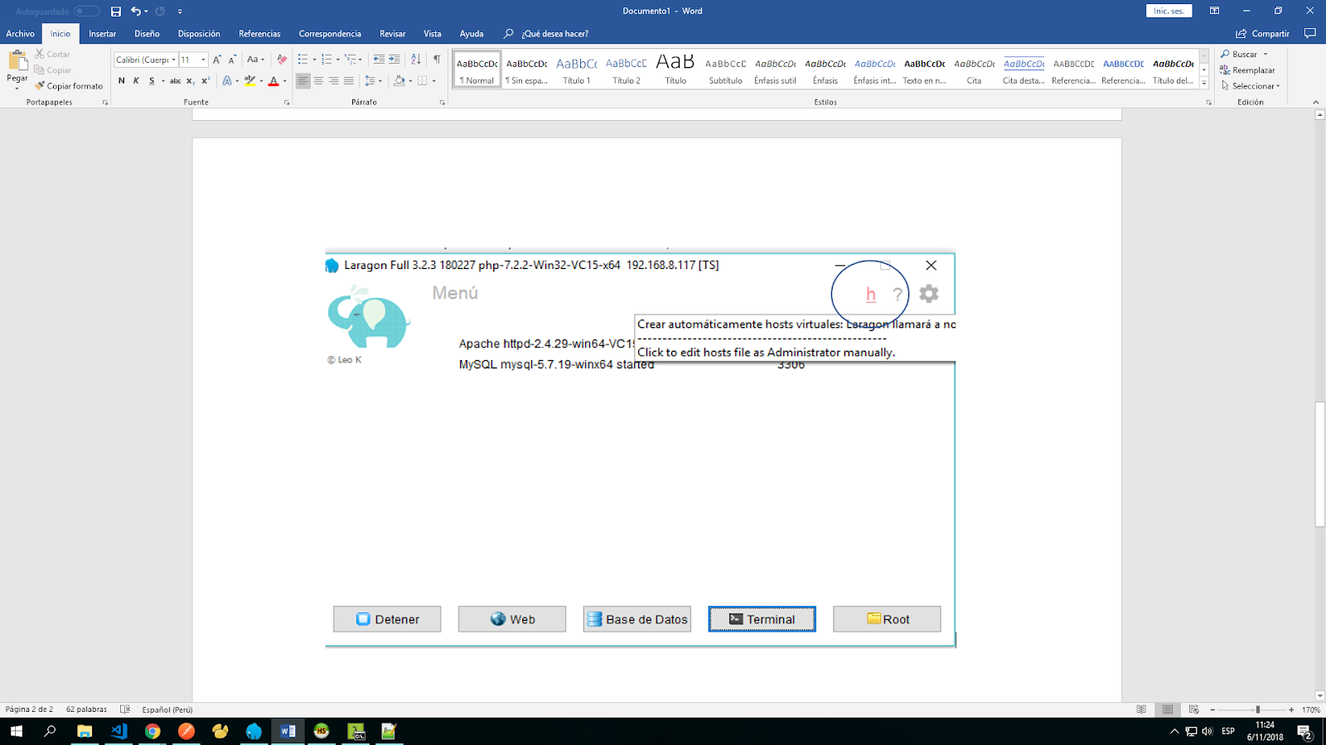Viewport: 1326px width, 745px height.
Task: Apply italic with the K button
Action: tap(136, 81)
